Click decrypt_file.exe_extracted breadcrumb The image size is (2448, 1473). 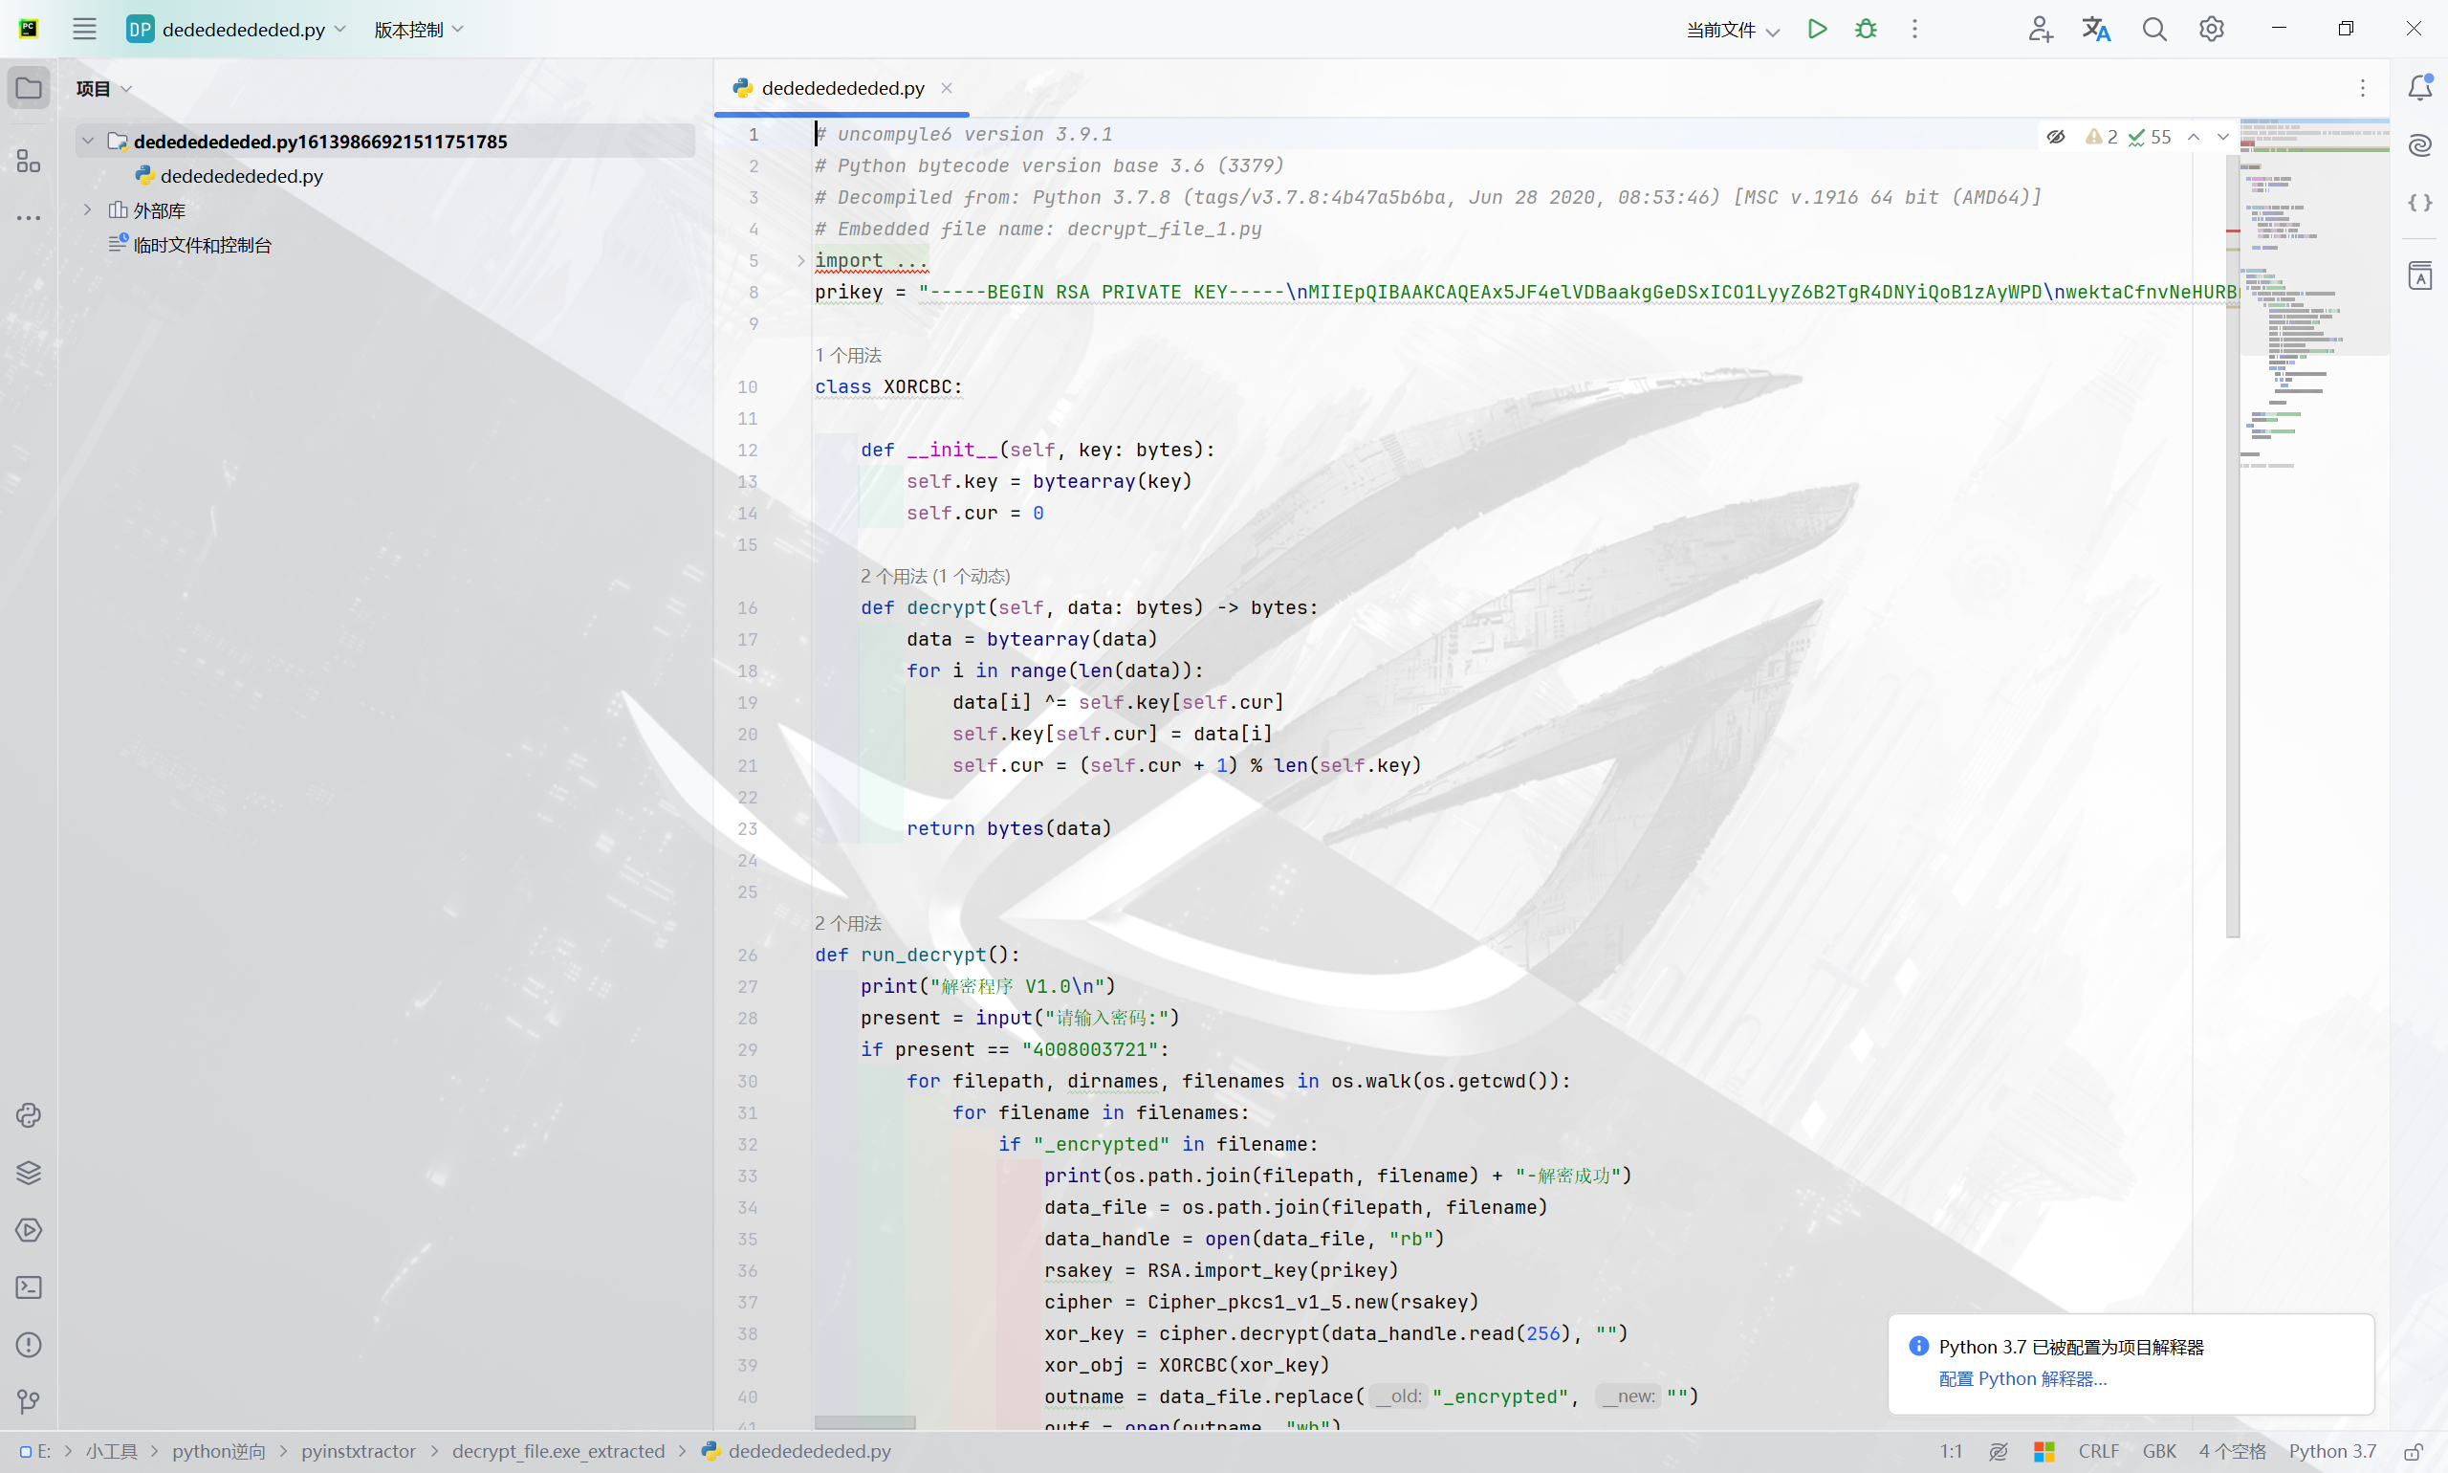click(x=558, y=1451)
